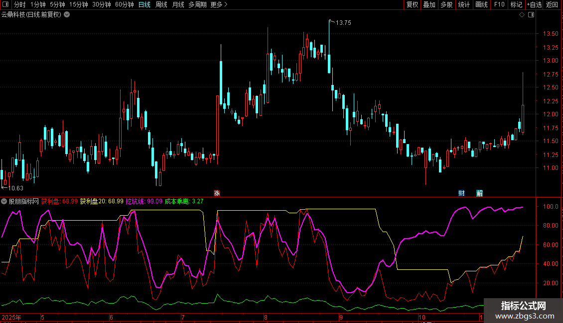The height and width of the screenshot is (323, 563).
Task: Click the 财 financial marker icon
Action: 461,193
